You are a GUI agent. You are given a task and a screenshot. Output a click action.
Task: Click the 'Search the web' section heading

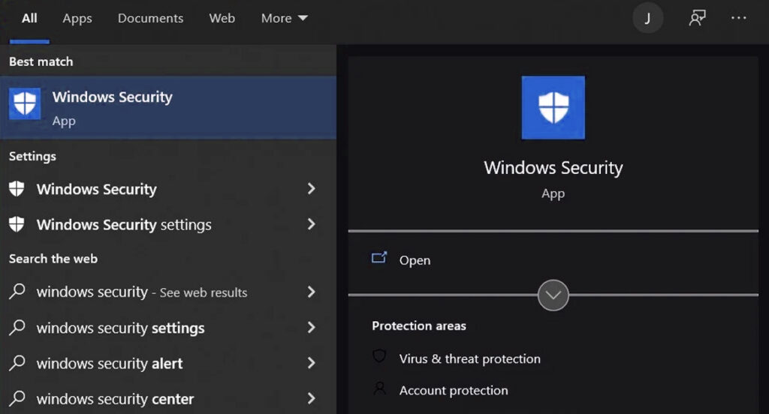53,259
